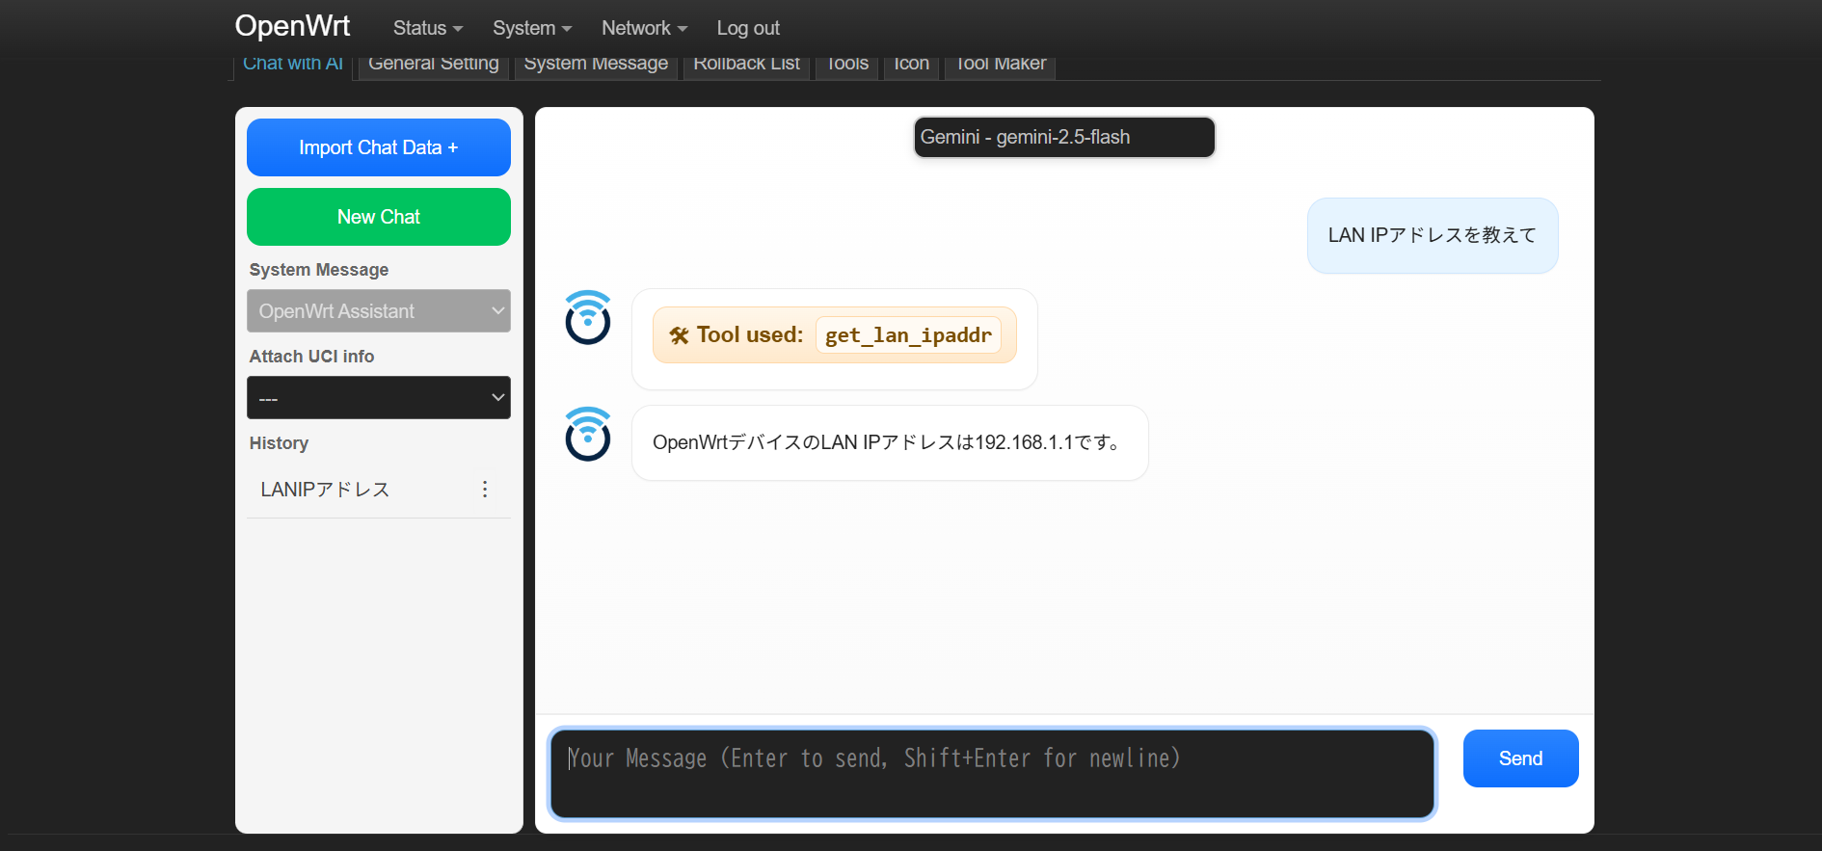Click the get_lan_ipaddr tool name badge
Screen dimensions: 1822x851
[x=907, y=335]
